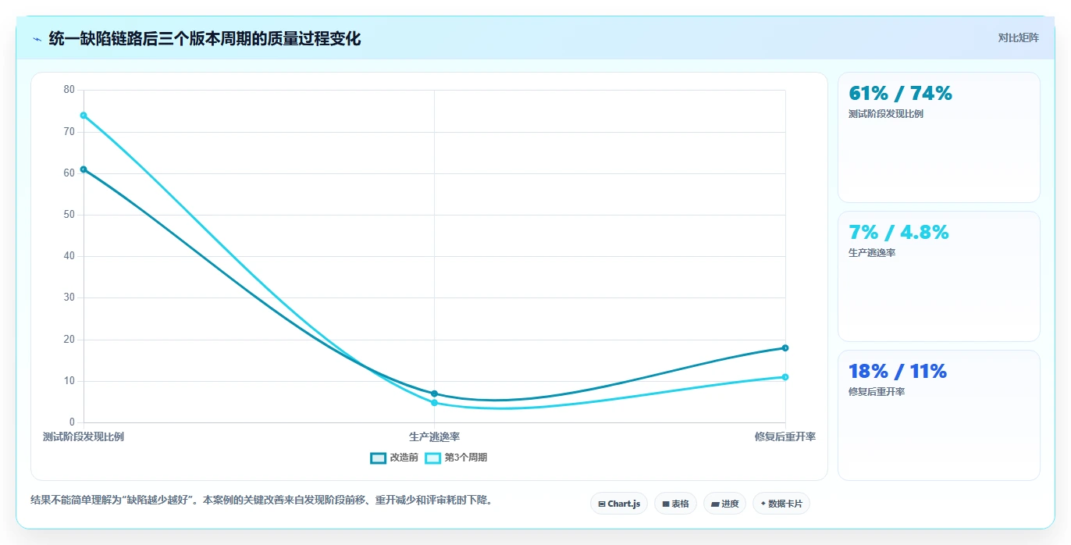Click the lightning icon beside the title

37,39
